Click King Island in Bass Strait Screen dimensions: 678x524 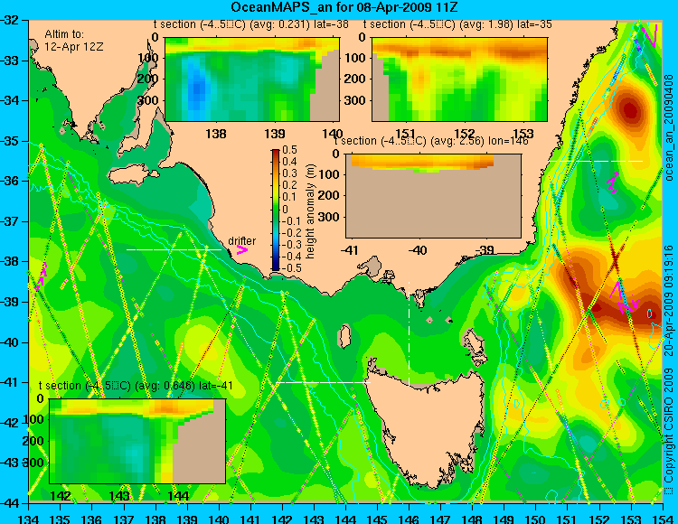[x=344, y=336]
